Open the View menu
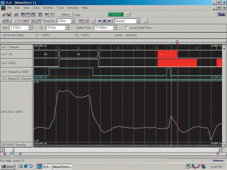The image size is (227, 170). pos(26,8)
